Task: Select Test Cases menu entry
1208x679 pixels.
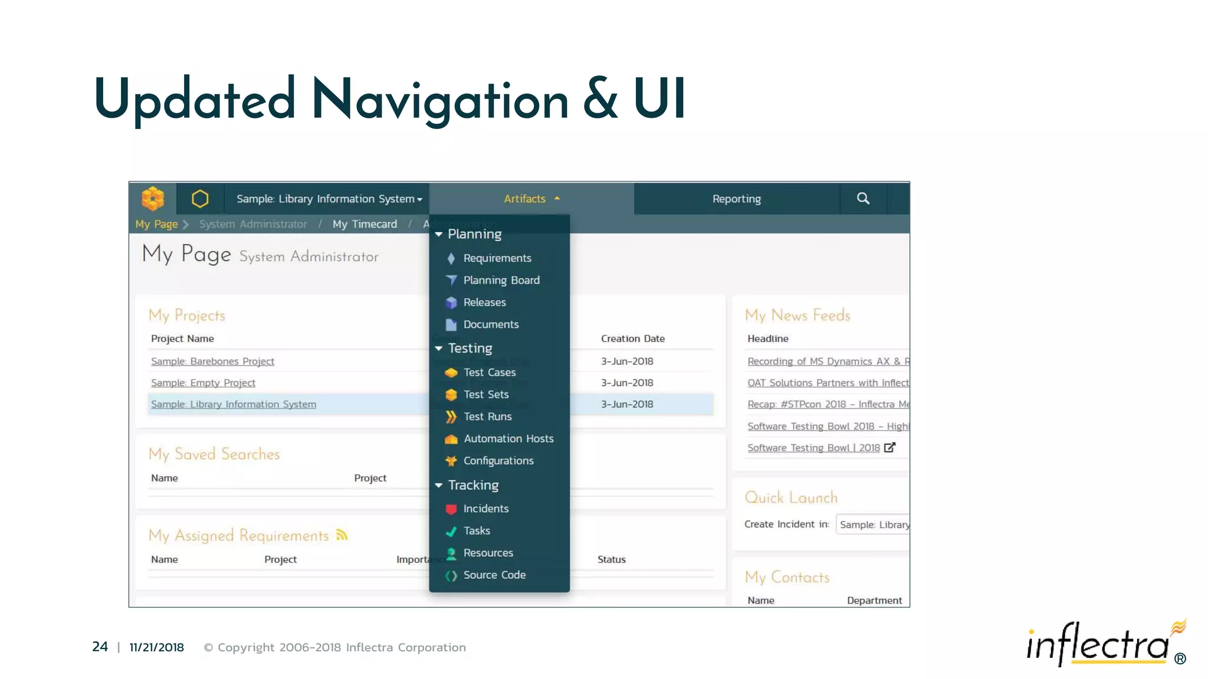Action: coord(490,373)
